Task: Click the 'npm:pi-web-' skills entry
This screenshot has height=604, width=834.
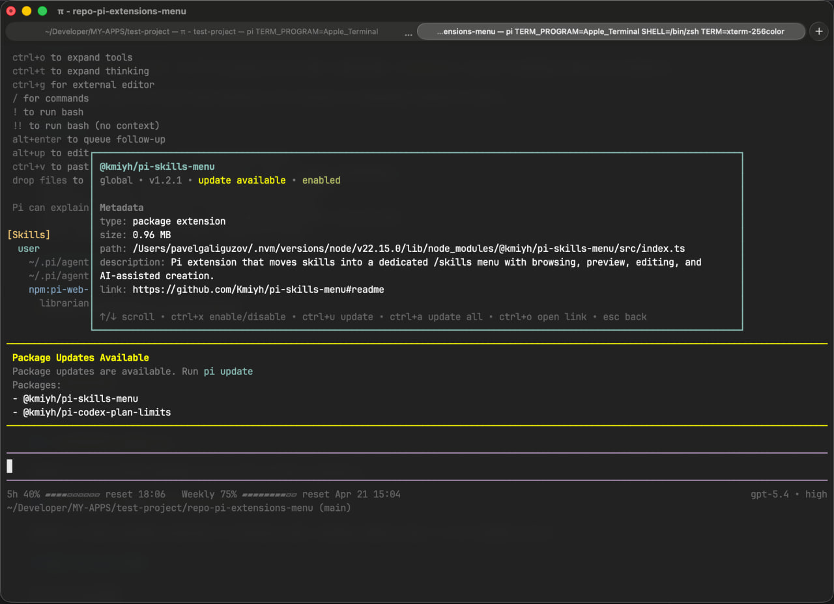Action: click(59, 290)
